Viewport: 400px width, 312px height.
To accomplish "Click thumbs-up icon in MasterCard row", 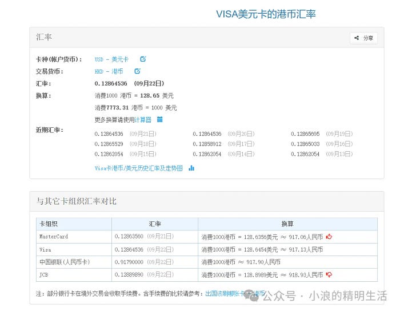I will point(329,237).
